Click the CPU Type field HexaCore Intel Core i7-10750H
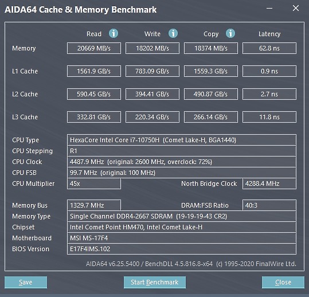 182,140
